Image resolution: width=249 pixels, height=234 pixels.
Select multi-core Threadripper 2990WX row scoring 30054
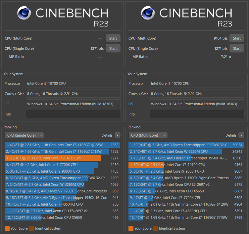click(x=186, y=145)
